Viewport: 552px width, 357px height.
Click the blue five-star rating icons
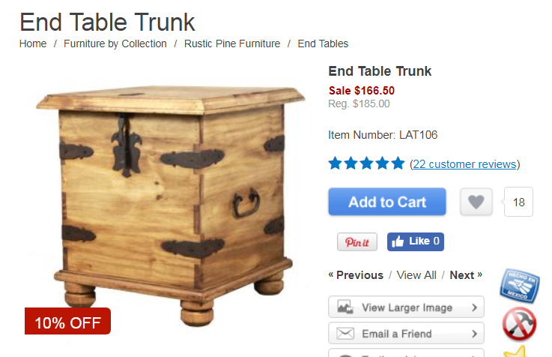(366, 163)
